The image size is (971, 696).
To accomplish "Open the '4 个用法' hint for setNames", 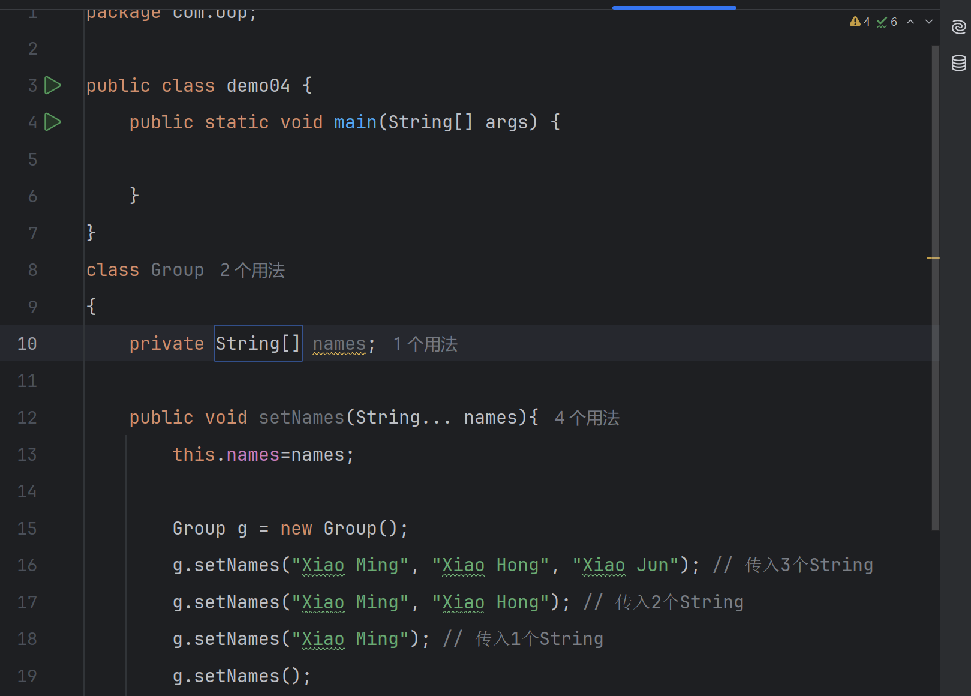I will (587, 418).
